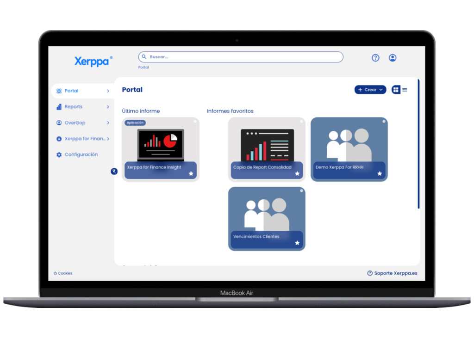Open the Cookies link
474x338 pixels.
[x=63, y=273]
